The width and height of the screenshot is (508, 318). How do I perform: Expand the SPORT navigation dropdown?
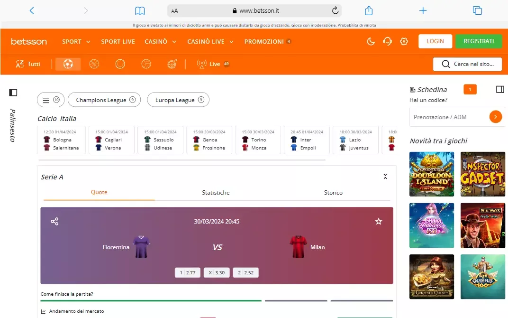[x=76, y=42]
